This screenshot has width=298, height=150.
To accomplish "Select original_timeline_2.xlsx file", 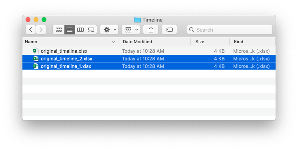I will point(149,58).
